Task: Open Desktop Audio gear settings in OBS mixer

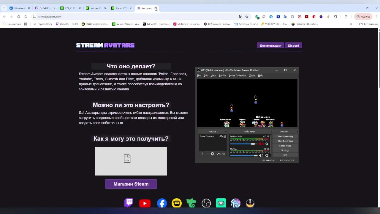Action: point(267,144)
